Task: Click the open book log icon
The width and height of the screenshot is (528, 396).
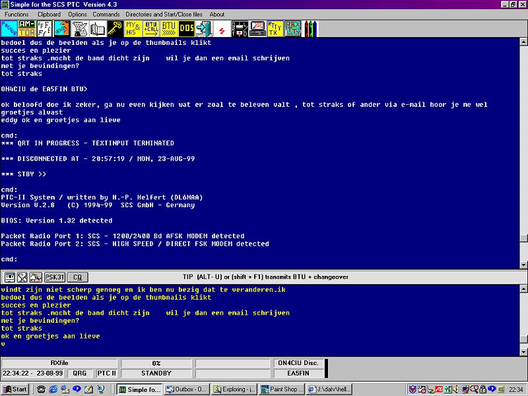Action: point(98,28)
